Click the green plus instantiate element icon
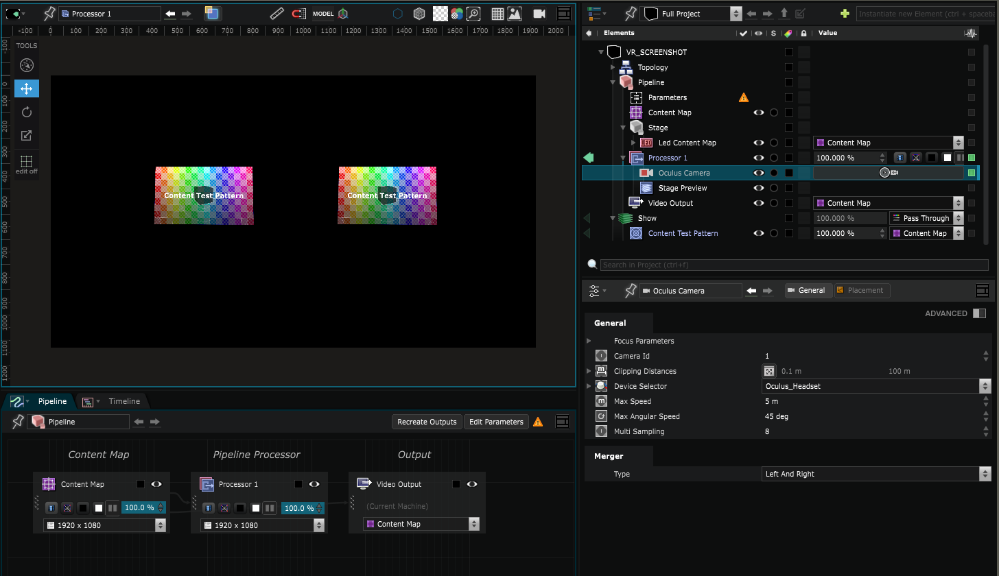Screen dimensions: 999x576 [845, 14]
